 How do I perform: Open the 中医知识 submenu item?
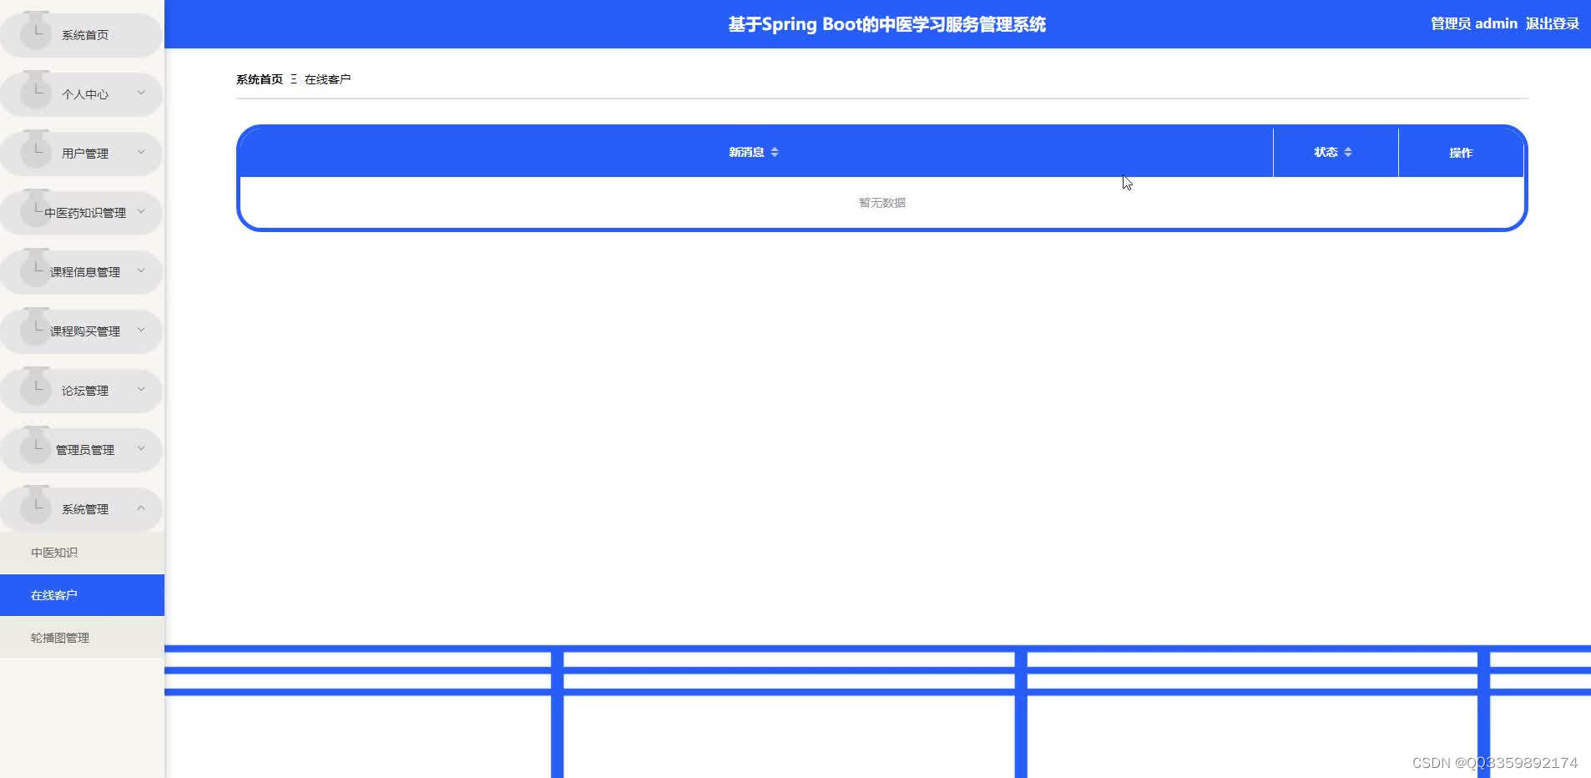point(82,553)
